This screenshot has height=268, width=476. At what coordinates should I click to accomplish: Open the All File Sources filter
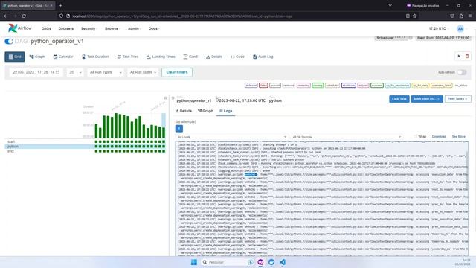(347, 137)
